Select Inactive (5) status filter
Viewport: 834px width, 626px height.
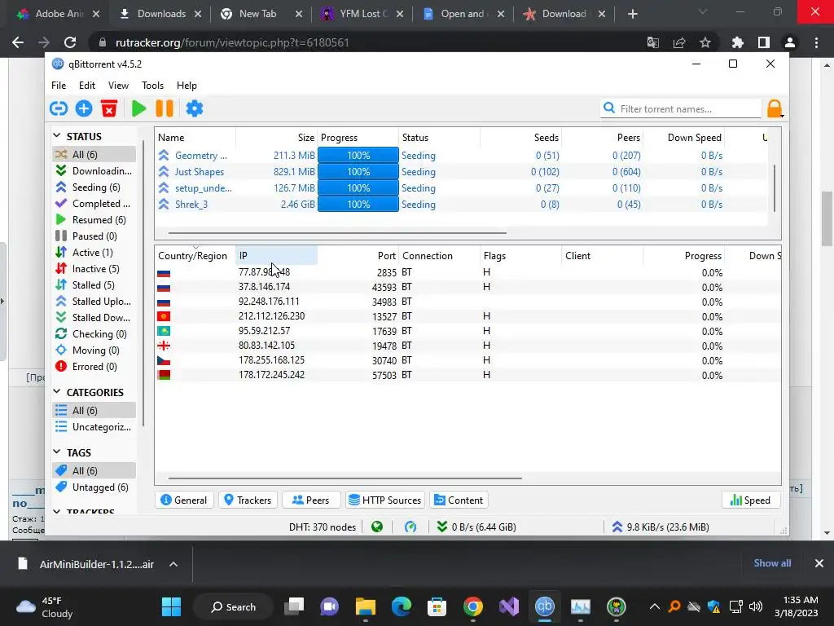tap(94, 269)
